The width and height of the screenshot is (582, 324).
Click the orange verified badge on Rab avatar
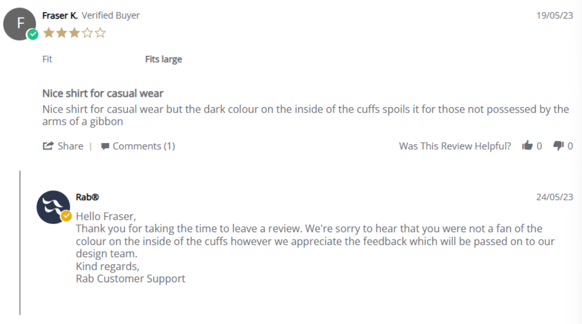[x=66, y=216]
